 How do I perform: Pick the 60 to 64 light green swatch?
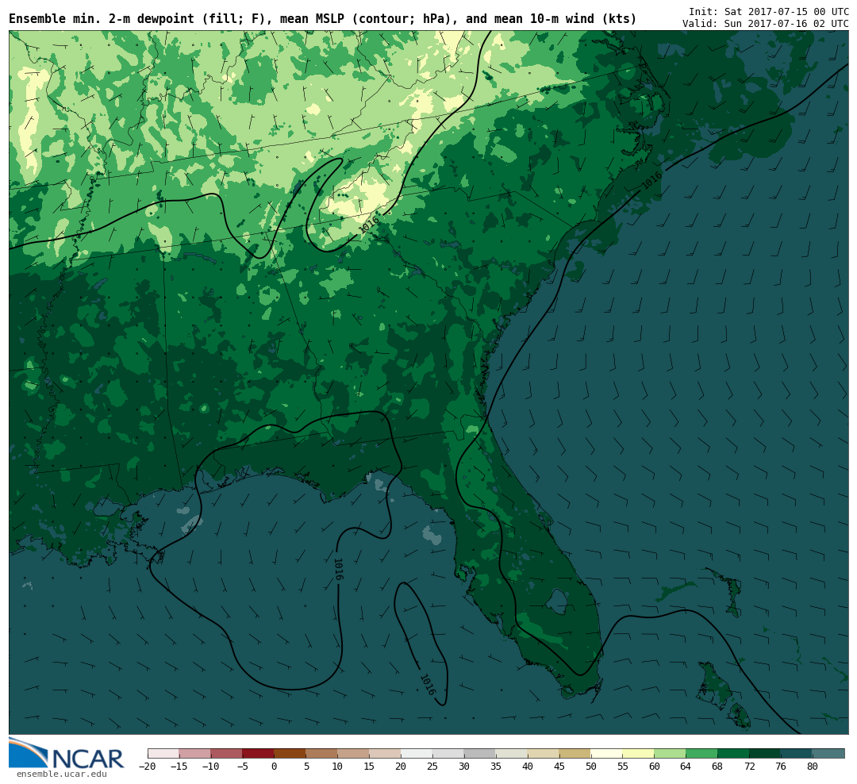click(x=671, y=753)
